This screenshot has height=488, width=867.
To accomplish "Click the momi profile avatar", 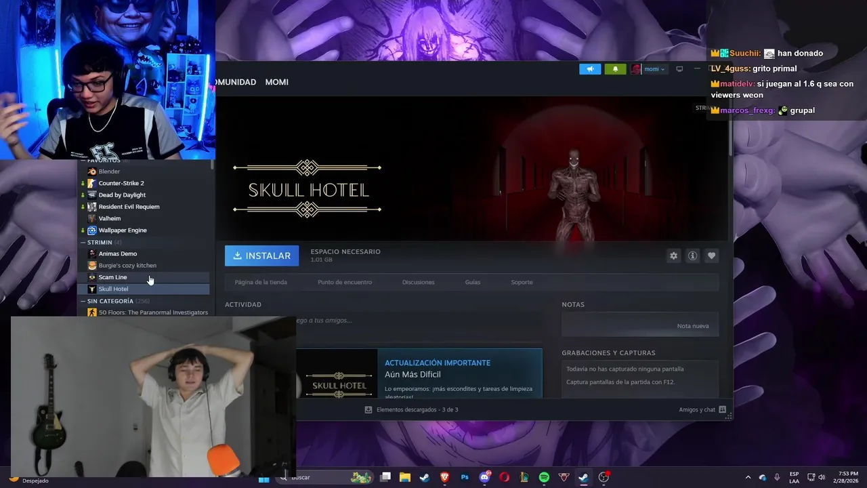I will click(x=636, y=69).
